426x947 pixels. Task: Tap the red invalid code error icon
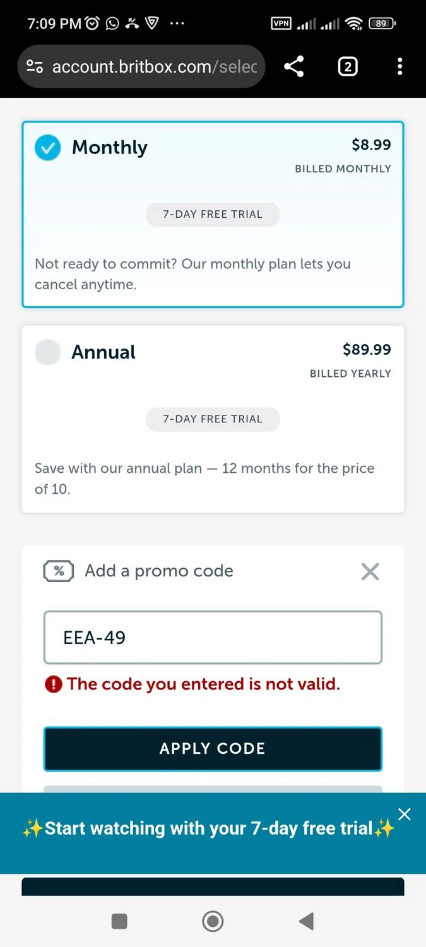(54, 684)
